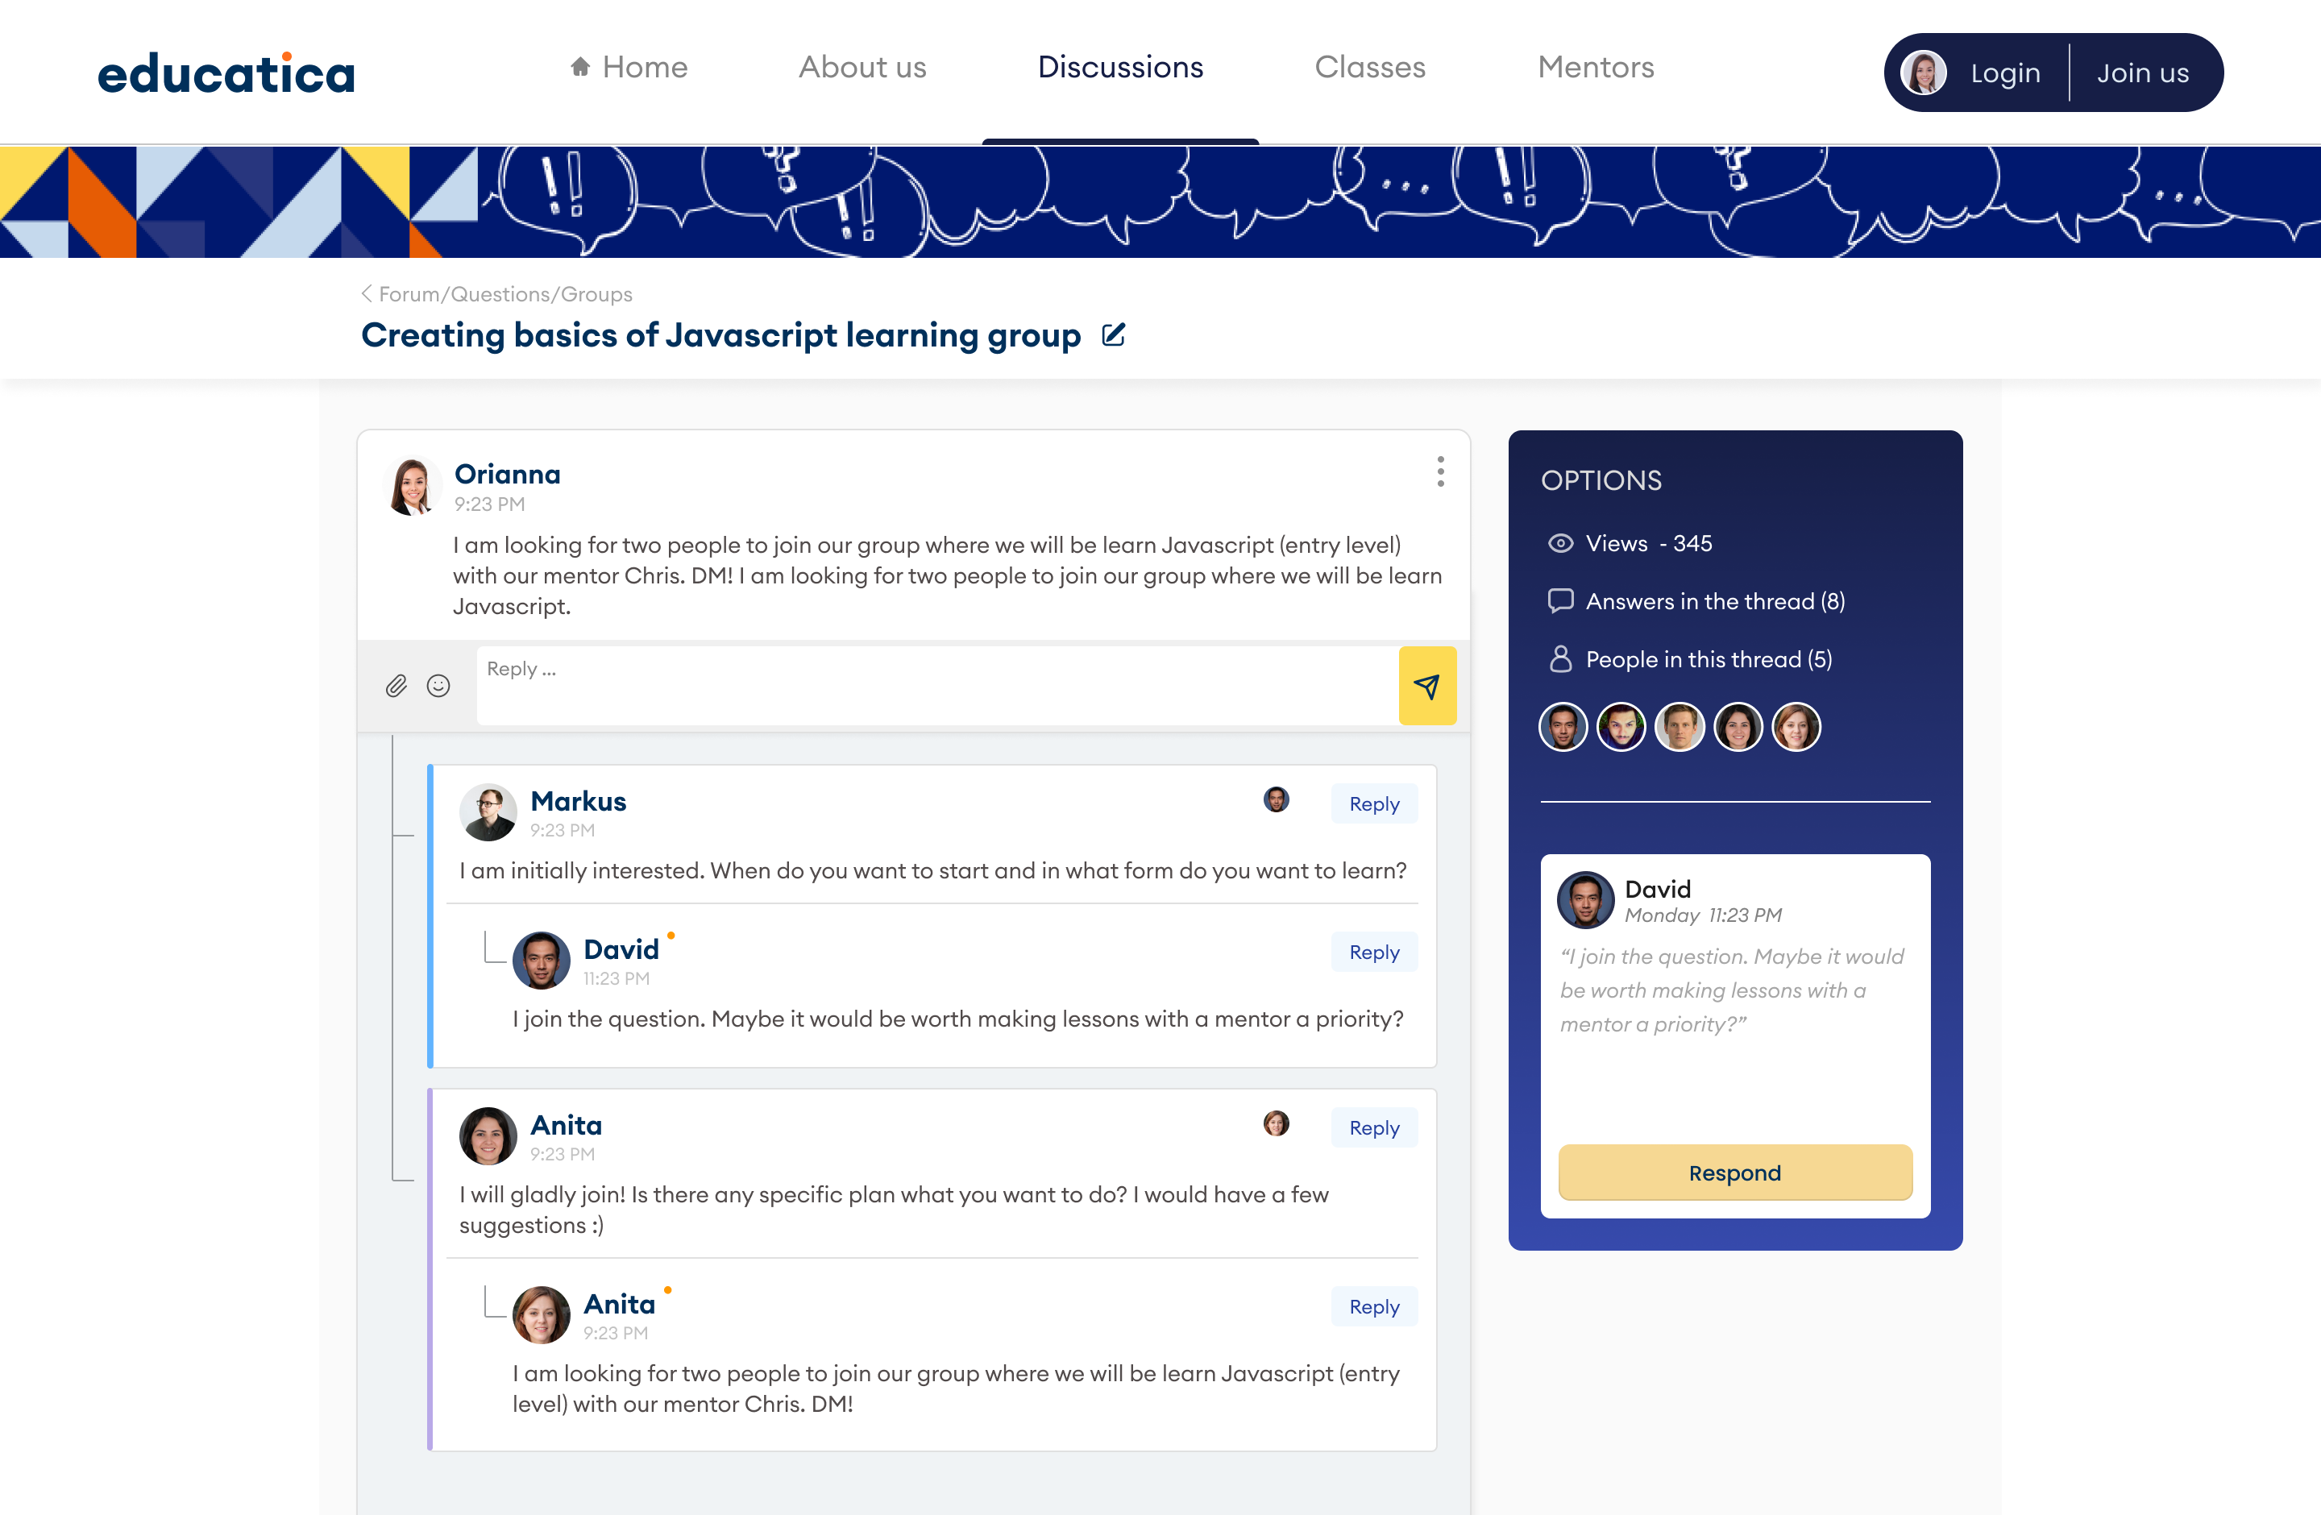Click Reply on Markus's comment
Viewport: 2321px width, 1515px height.
(x=1373, y=804)
